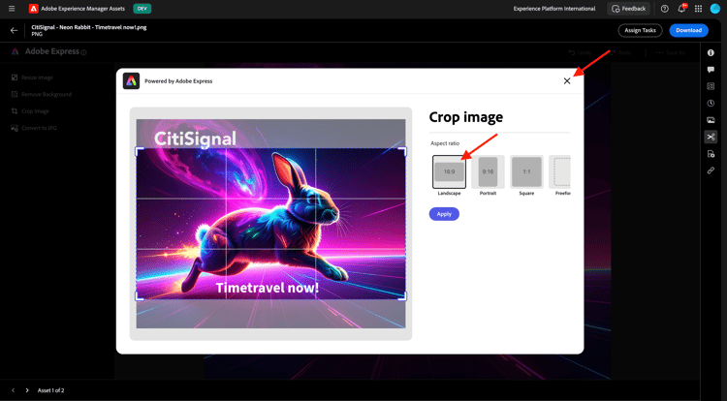
Task: Select the 9:16 Portrait aspect ratio
Action: coord(488,171)
